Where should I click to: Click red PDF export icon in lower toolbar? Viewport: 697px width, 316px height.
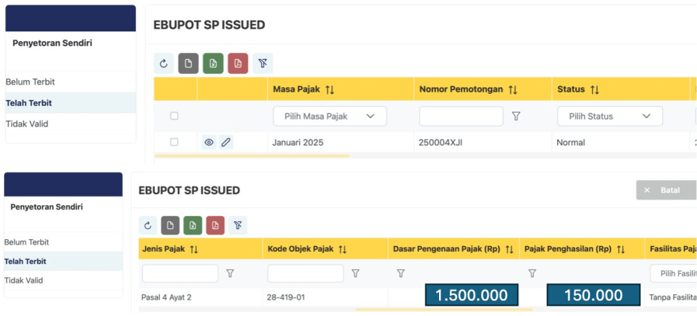[215, 226]
